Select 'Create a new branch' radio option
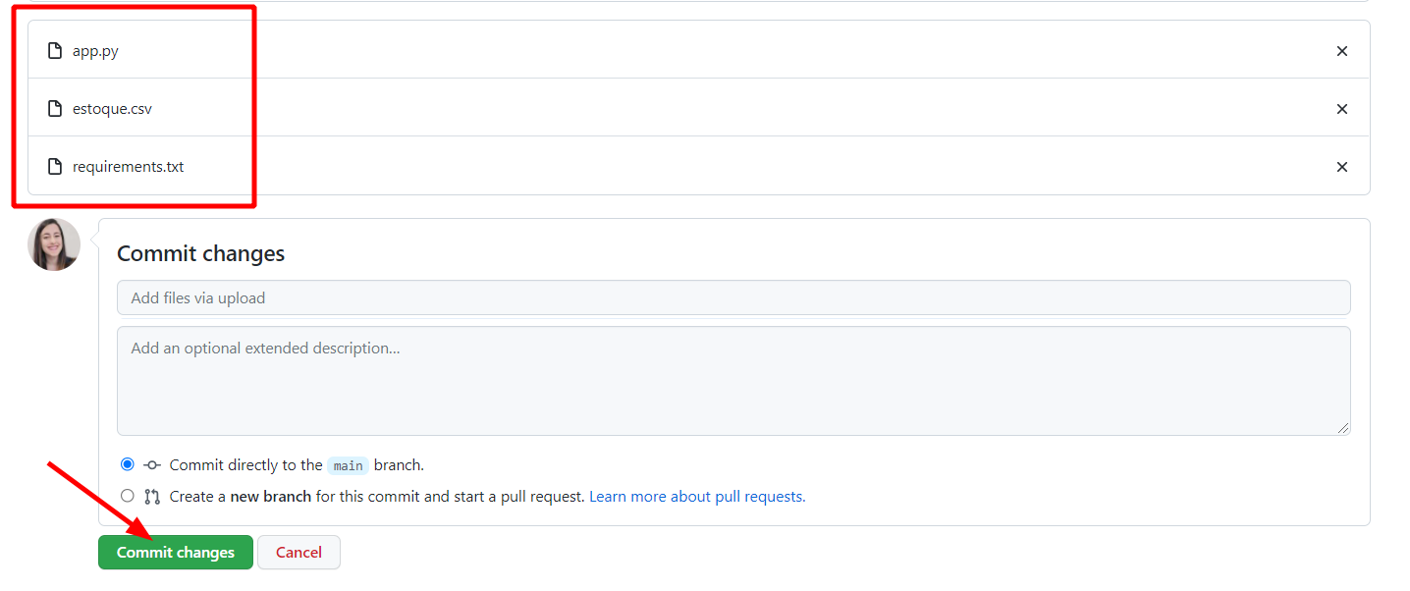 tap(128, 496)
